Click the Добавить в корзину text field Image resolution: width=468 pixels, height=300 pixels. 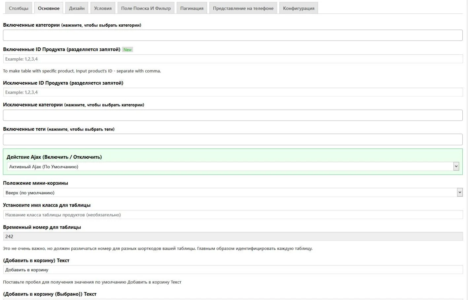[x=233, y=270]
